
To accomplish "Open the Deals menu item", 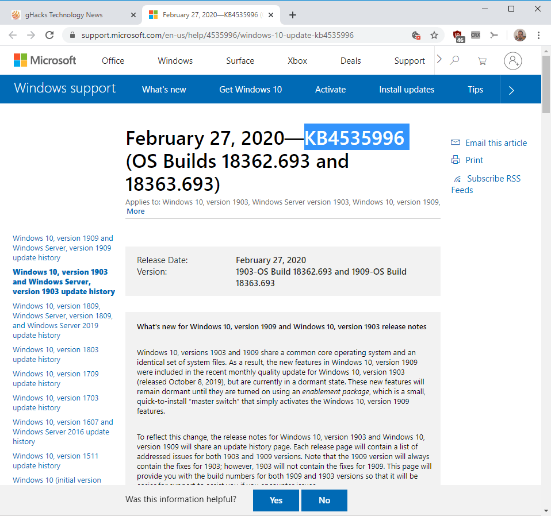I will [350, 61].
